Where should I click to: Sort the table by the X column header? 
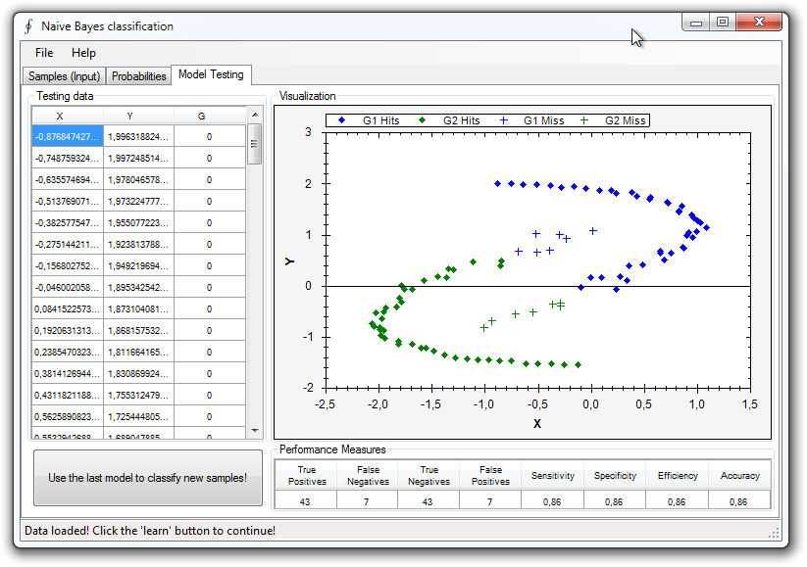60,115
